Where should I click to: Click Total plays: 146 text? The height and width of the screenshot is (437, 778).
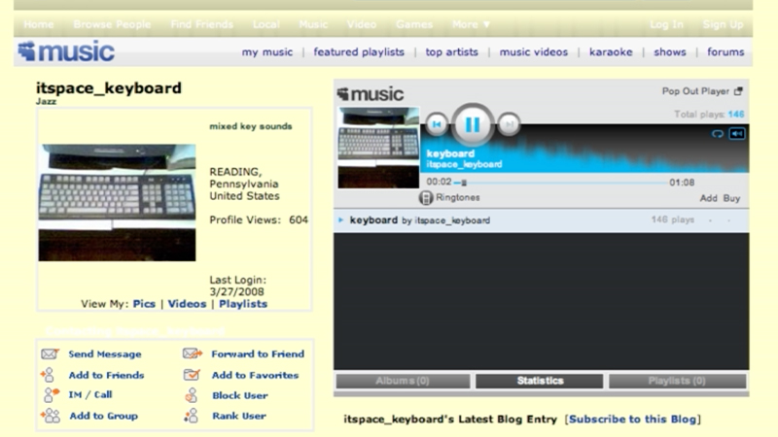(709, 115)
